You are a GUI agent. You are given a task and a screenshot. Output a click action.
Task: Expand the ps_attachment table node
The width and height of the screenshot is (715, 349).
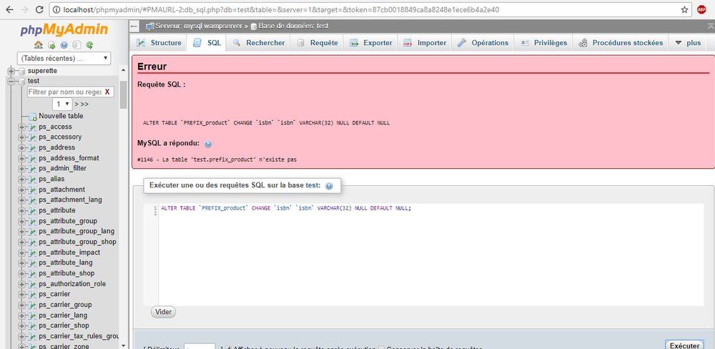pyautogui.click(x=21, y=190)
